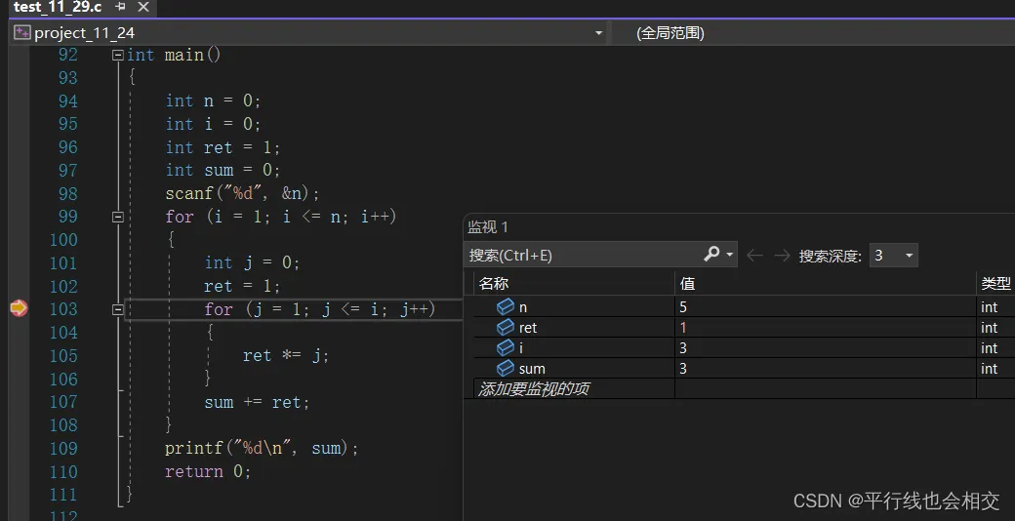Click the magnifier search icon in watch panel

coord(712,254)
